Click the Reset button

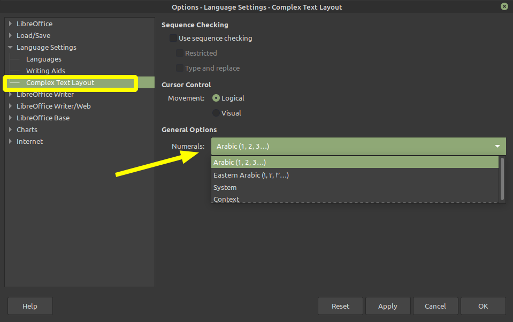pyautogui.click(x=340, y=306)
